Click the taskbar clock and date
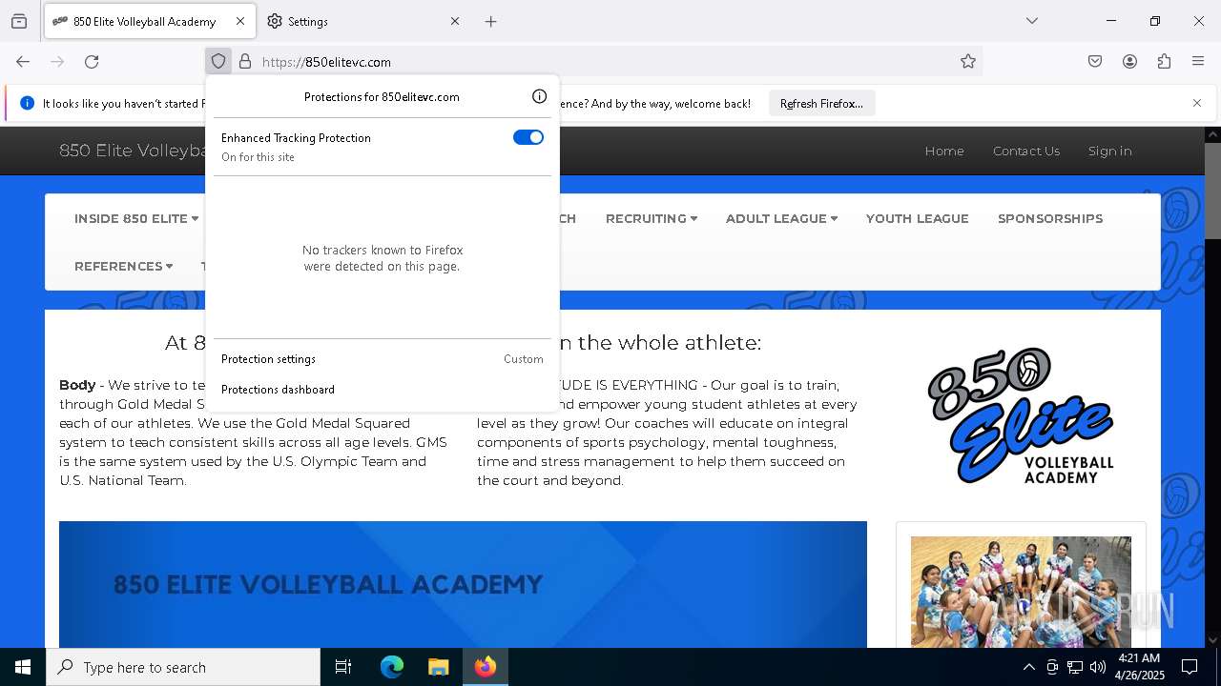1221x686 pixels. tap(1139, 667)
